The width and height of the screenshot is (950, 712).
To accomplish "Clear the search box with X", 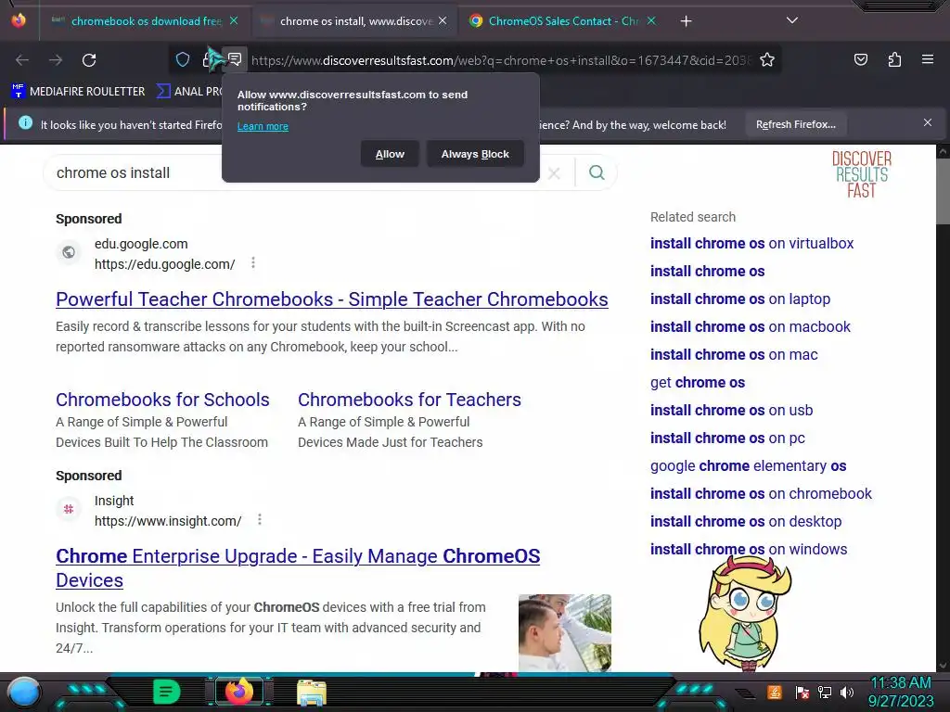I will [553, 173].
